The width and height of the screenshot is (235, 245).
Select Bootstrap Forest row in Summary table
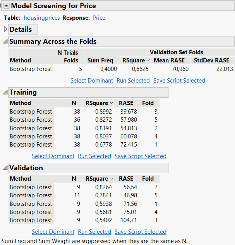[31, 69]
